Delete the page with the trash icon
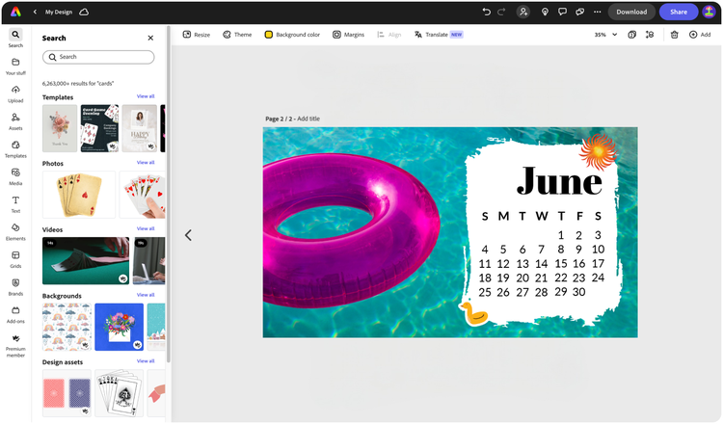The width and height of the screenshot is (723, 424). click(674, 35)
